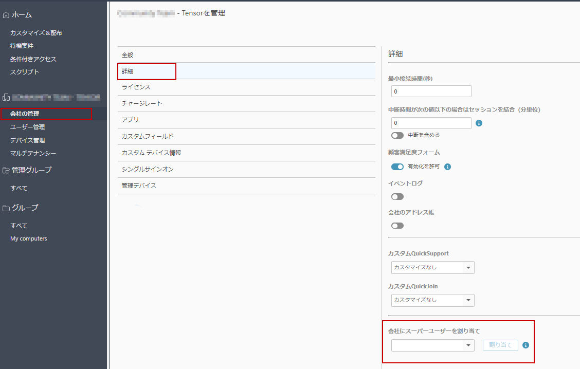Viewport: 580px width, 369px height.
Task: Click the 割り当て button
Action: (500, 345)
